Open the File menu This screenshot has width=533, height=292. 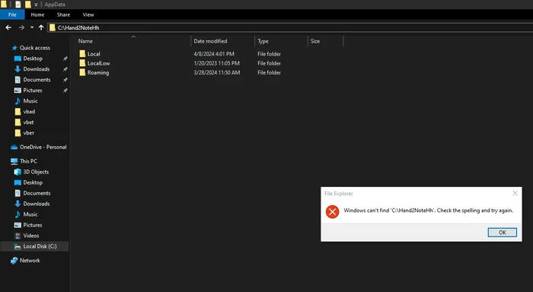coord(12,14)
